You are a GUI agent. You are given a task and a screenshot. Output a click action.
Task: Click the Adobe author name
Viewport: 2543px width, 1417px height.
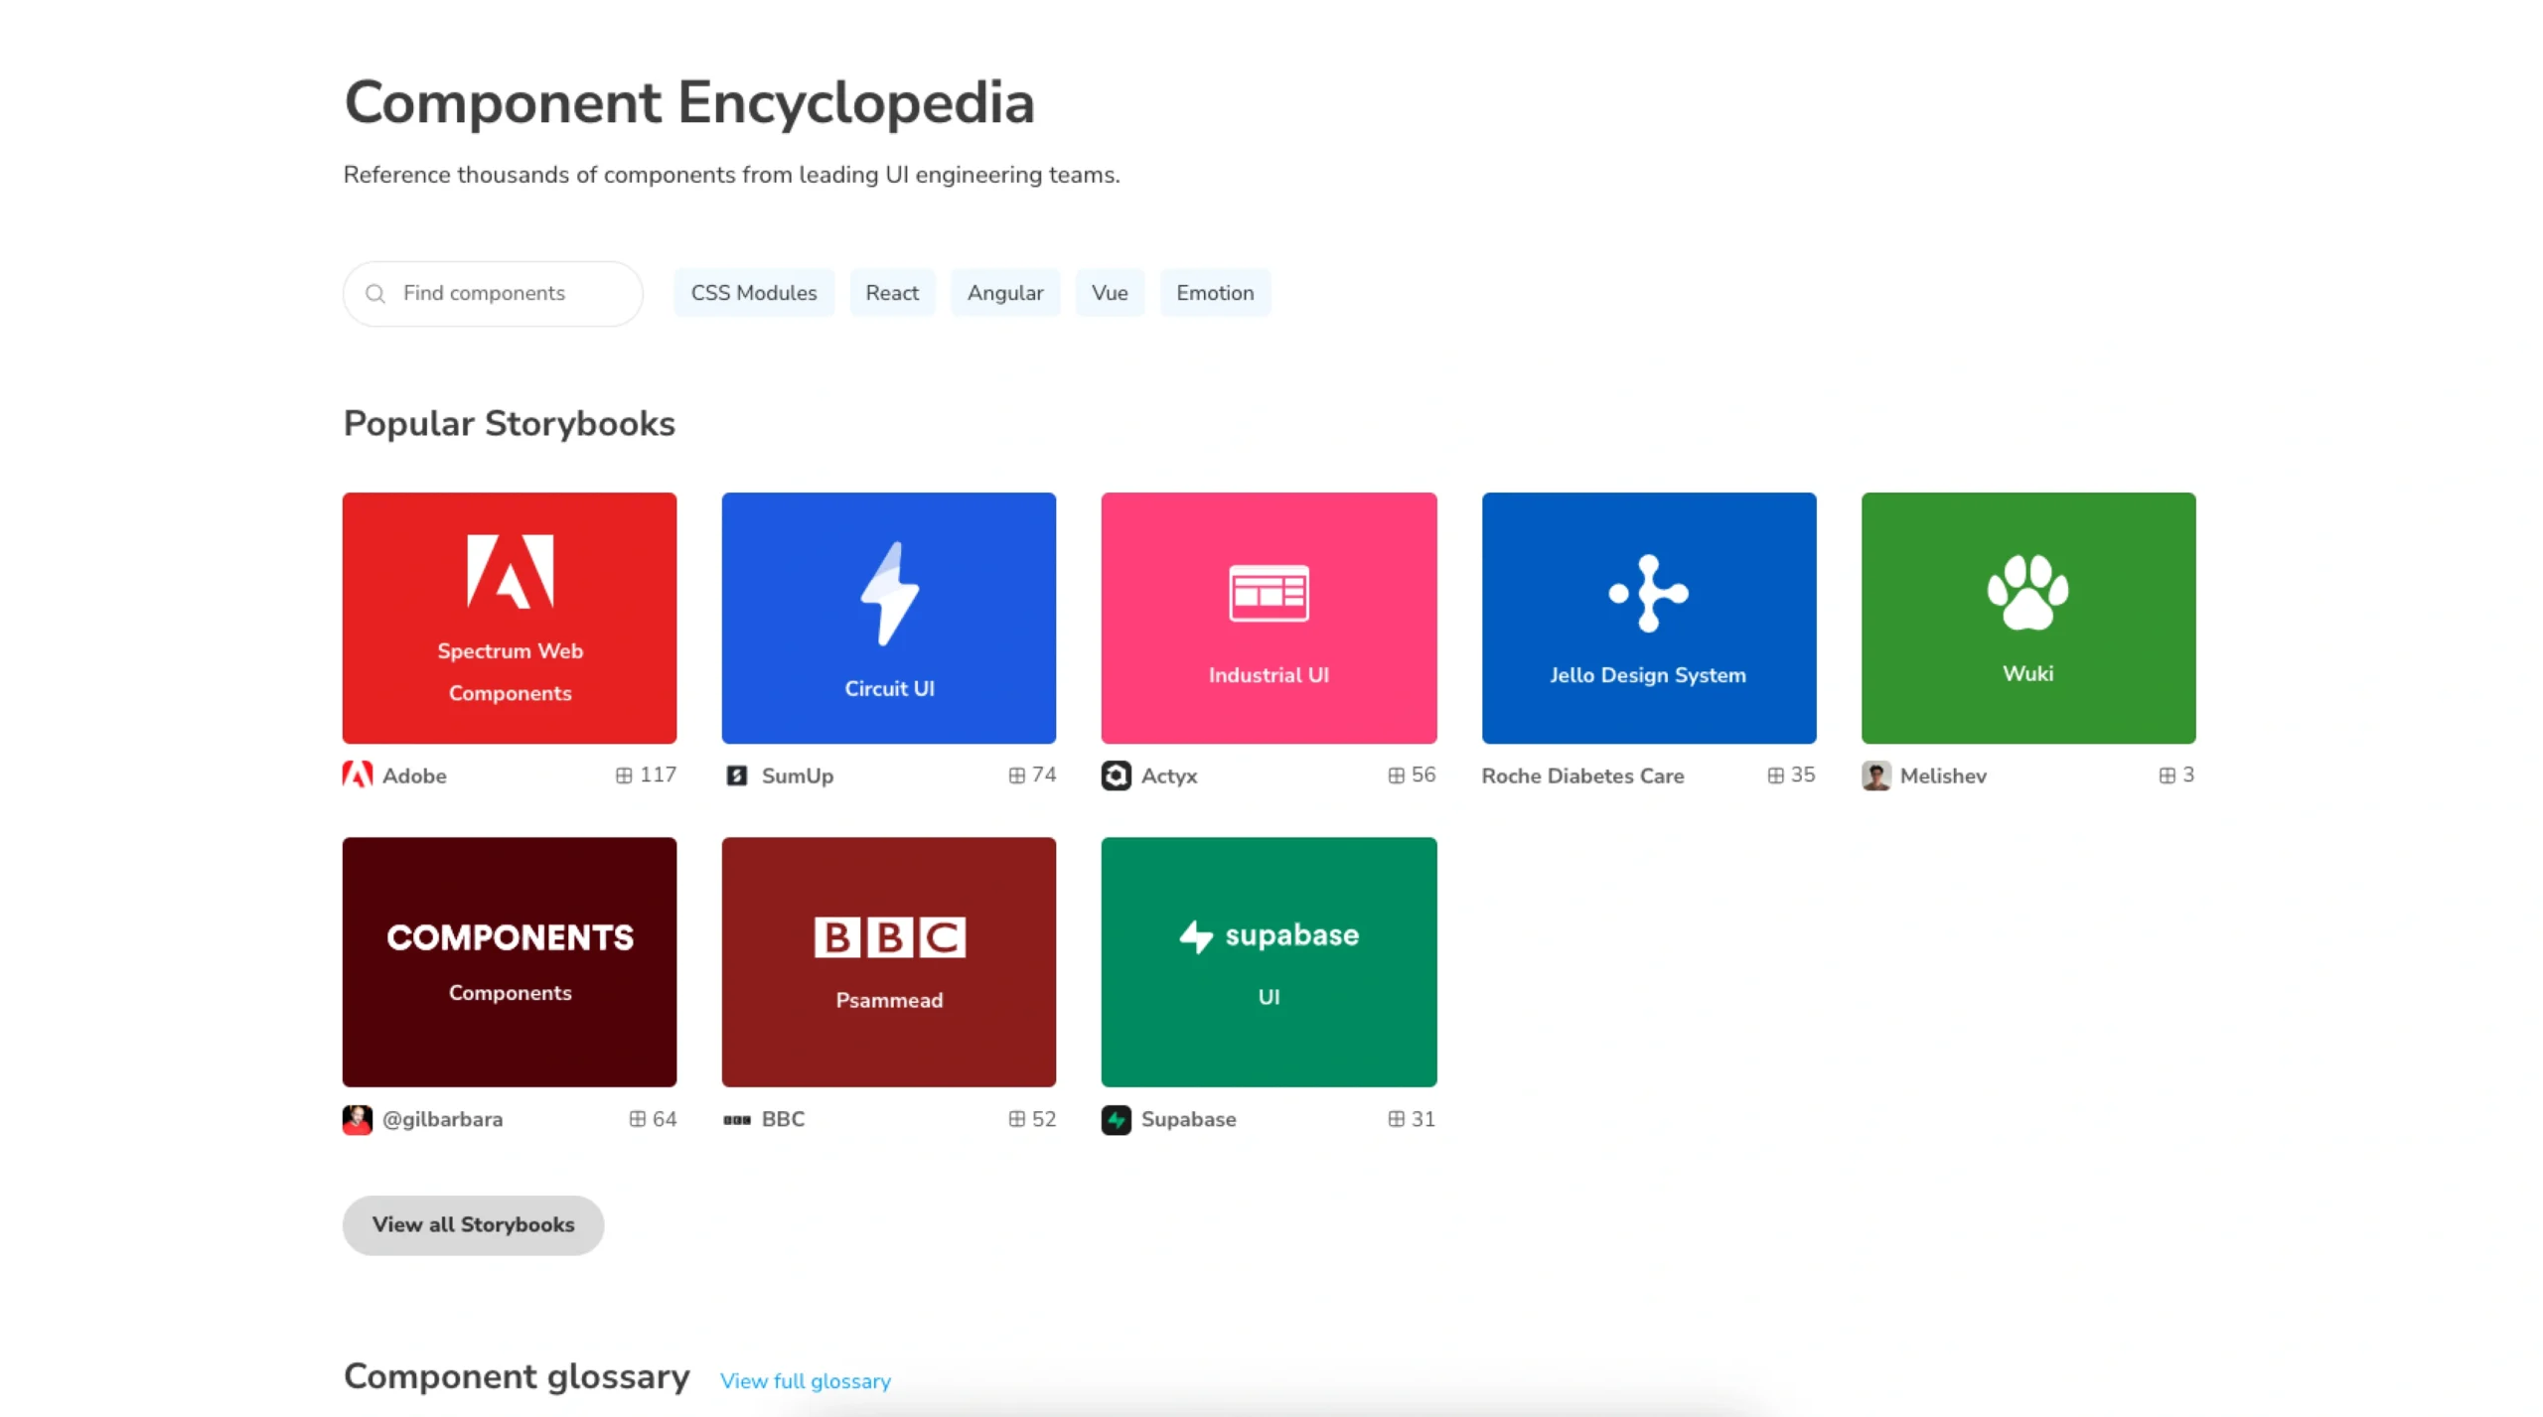[x=414, y=776]
